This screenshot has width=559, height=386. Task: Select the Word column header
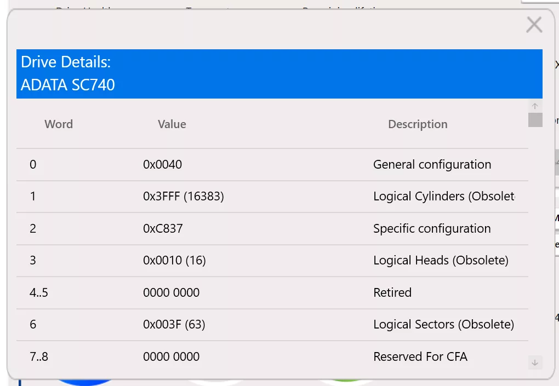click(59, 124)
